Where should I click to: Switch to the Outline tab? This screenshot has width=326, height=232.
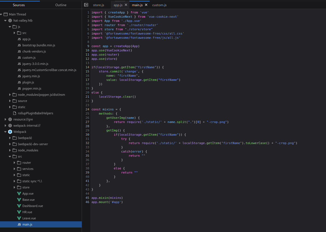[61, 5]
